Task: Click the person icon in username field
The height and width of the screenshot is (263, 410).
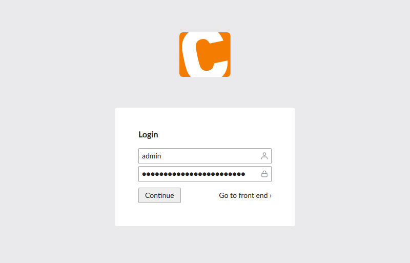Action: click(x=264, y=156)
